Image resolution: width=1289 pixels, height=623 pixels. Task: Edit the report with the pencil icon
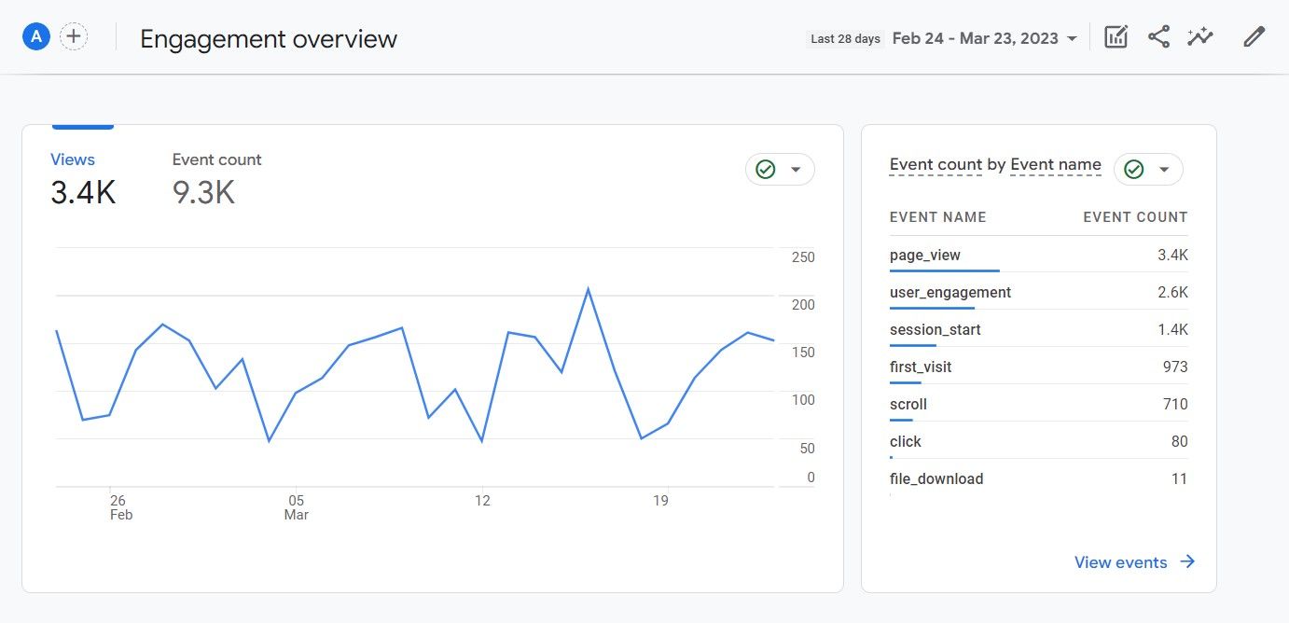1253,35
